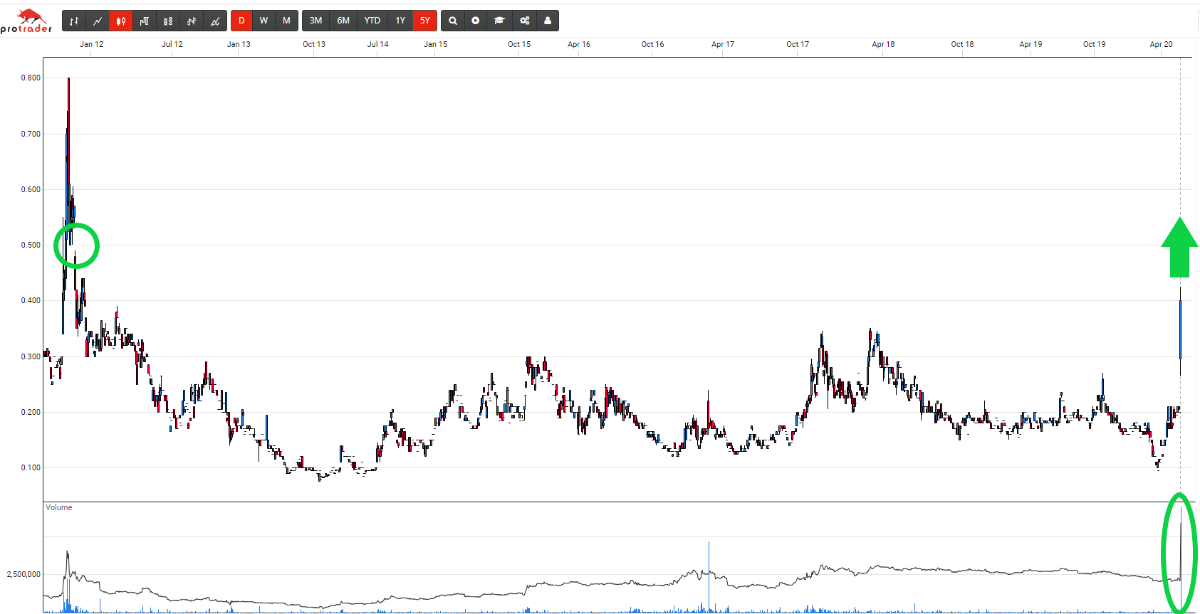Click the 'Oct 17' date axis label
Viewport: 1200px width, 614px height.
point(798,44)
